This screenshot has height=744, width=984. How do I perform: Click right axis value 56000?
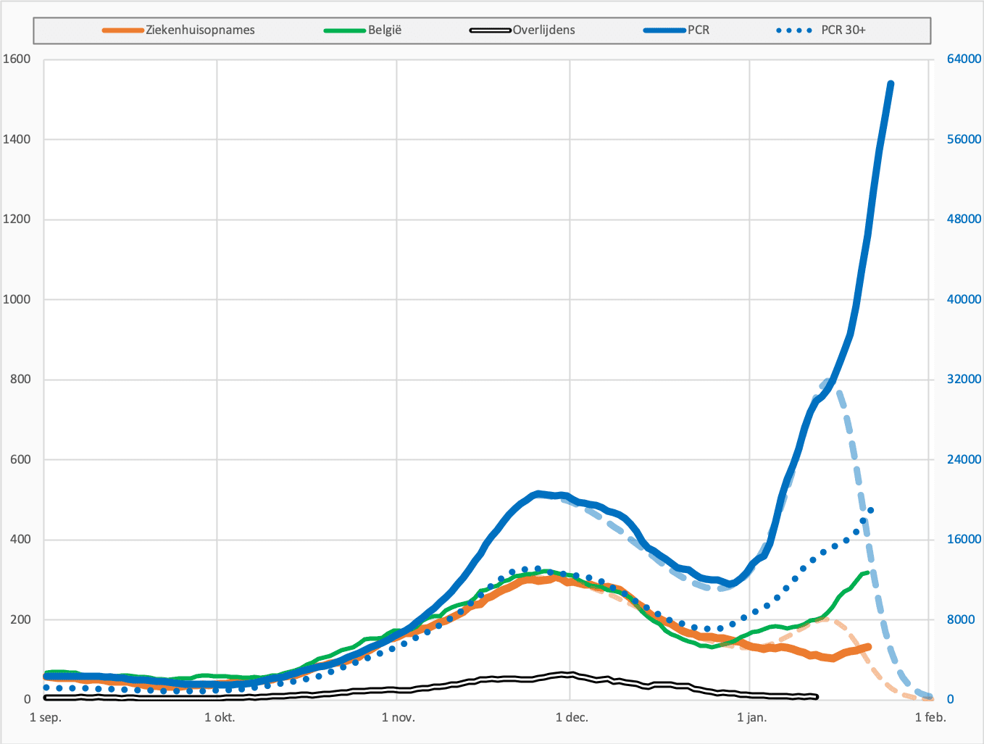click(964, 139)
